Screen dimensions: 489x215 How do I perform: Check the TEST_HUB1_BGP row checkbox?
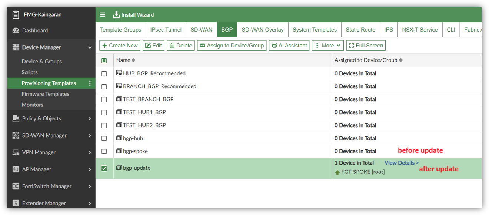pyautogui.click(x=104, y=112)
